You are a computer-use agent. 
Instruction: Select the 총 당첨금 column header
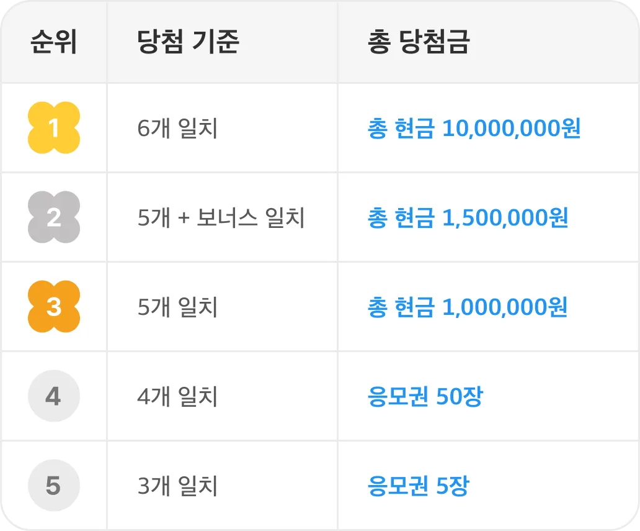tap(419, 42)
